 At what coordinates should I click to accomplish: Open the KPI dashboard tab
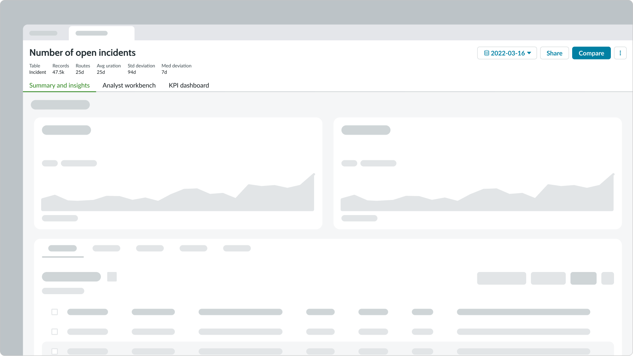click(x=189, y=85)
